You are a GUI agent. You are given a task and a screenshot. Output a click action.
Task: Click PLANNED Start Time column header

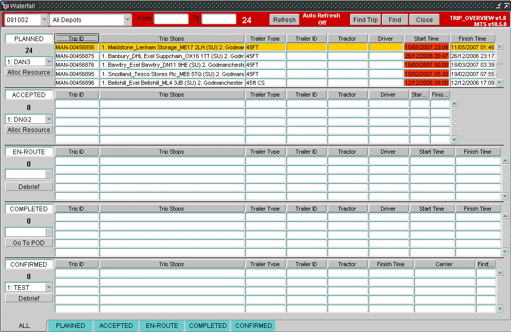pyautogui.click(x=427, y=39)
